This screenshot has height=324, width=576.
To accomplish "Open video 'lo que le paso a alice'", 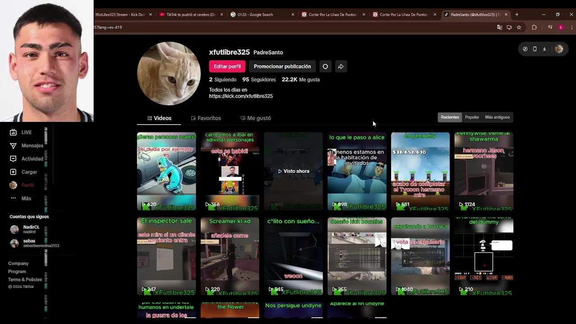I will [x=357, y=171].
